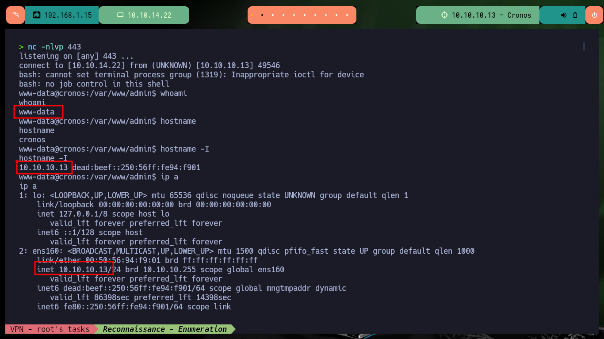The width and height of the screenshot is (604, 339).
Task: Click the 'Inappropriate ioctl for device' line
Action: pos(191,75)
